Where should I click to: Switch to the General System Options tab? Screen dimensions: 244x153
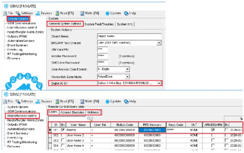tap(65, 24)
